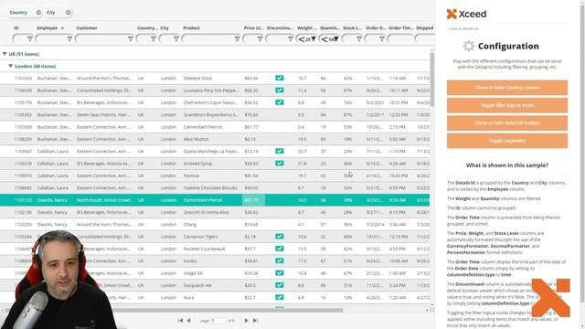The image size is (585, 329).
Task: Open filter icon on City column
Action: tap(175, 38)
